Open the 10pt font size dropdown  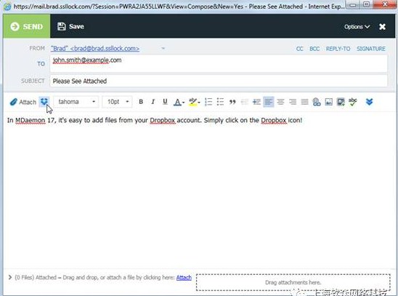[x=117, y=102]
